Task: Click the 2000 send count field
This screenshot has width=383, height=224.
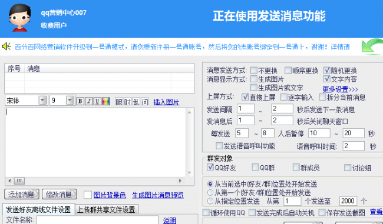Action: click(348, 201)
